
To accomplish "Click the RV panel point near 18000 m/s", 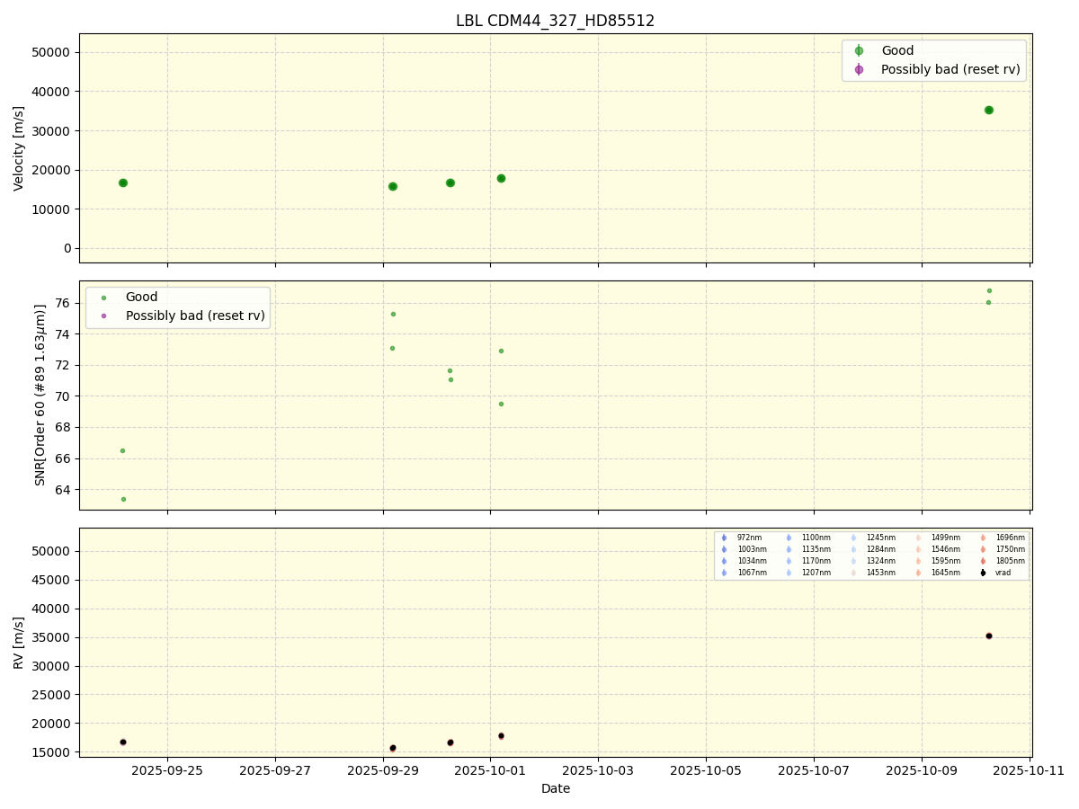I will pyautogui.click(x=501, y=735).
